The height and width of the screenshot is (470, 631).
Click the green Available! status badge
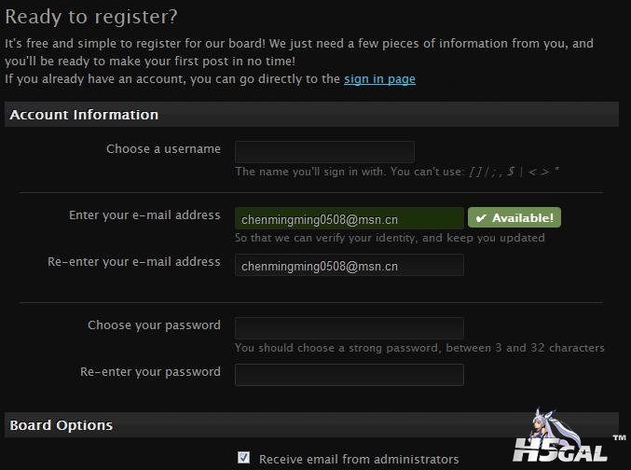pyautogui.click(x=514, y=217)
